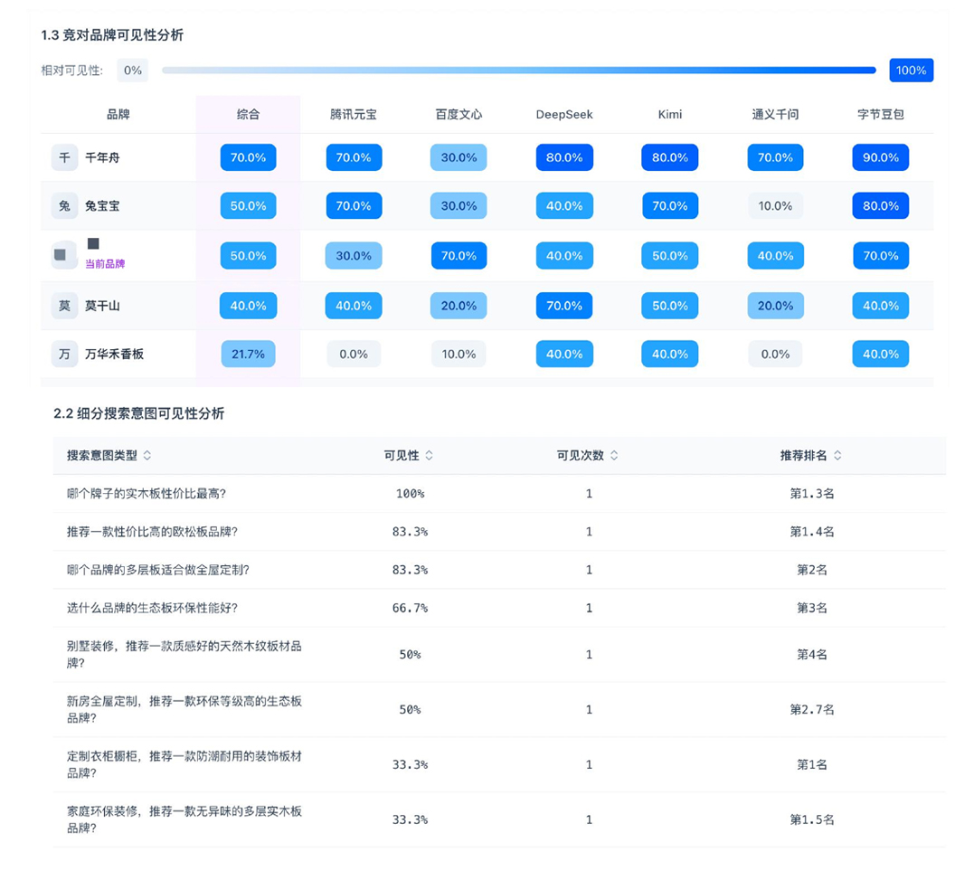Click 莫干山's 百度文心 20.0% badge
The image size is (974, 871).
pos(459,306)
